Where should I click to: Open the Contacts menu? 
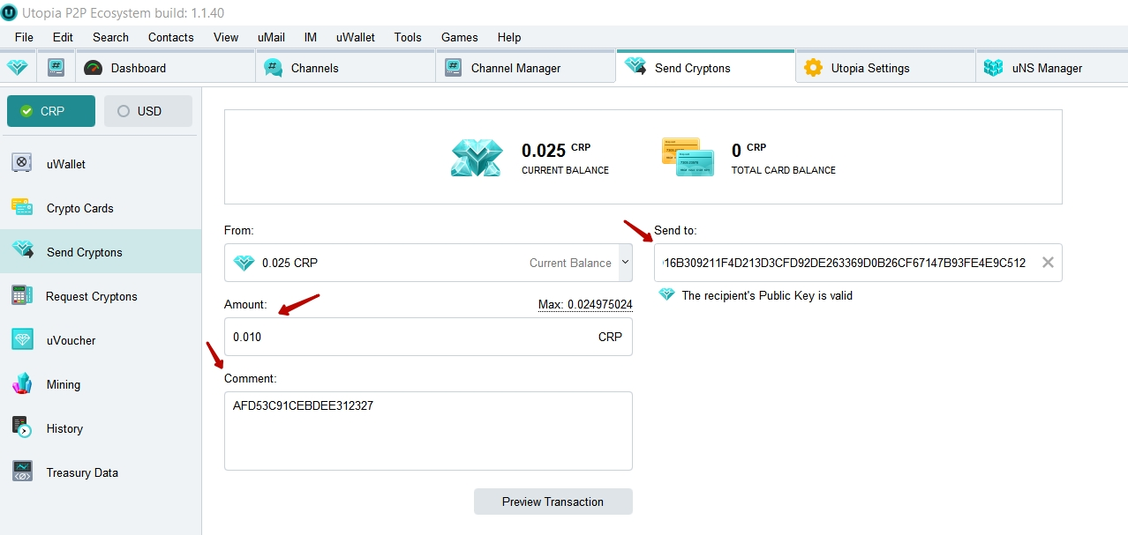click(x=171, y=37)
